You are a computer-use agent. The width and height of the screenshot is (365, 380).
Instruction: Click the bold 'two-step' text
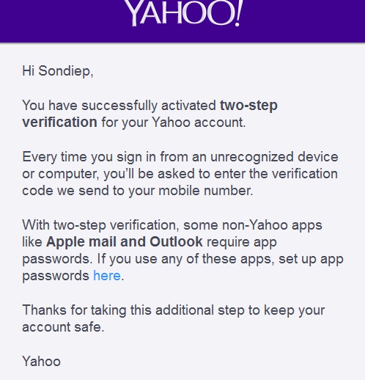248,106
